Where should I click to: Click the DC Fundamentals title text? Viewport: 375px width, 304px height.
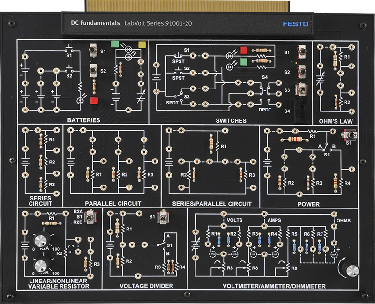point(94,22)
